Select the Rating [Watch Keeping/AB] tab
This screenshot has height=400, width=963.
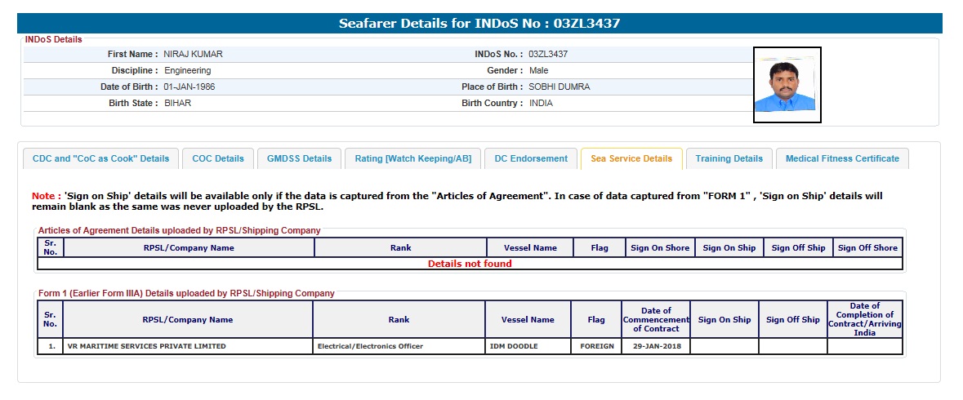click(x=412, y=158)
